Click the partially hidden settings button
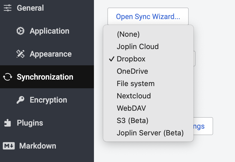 203,126
